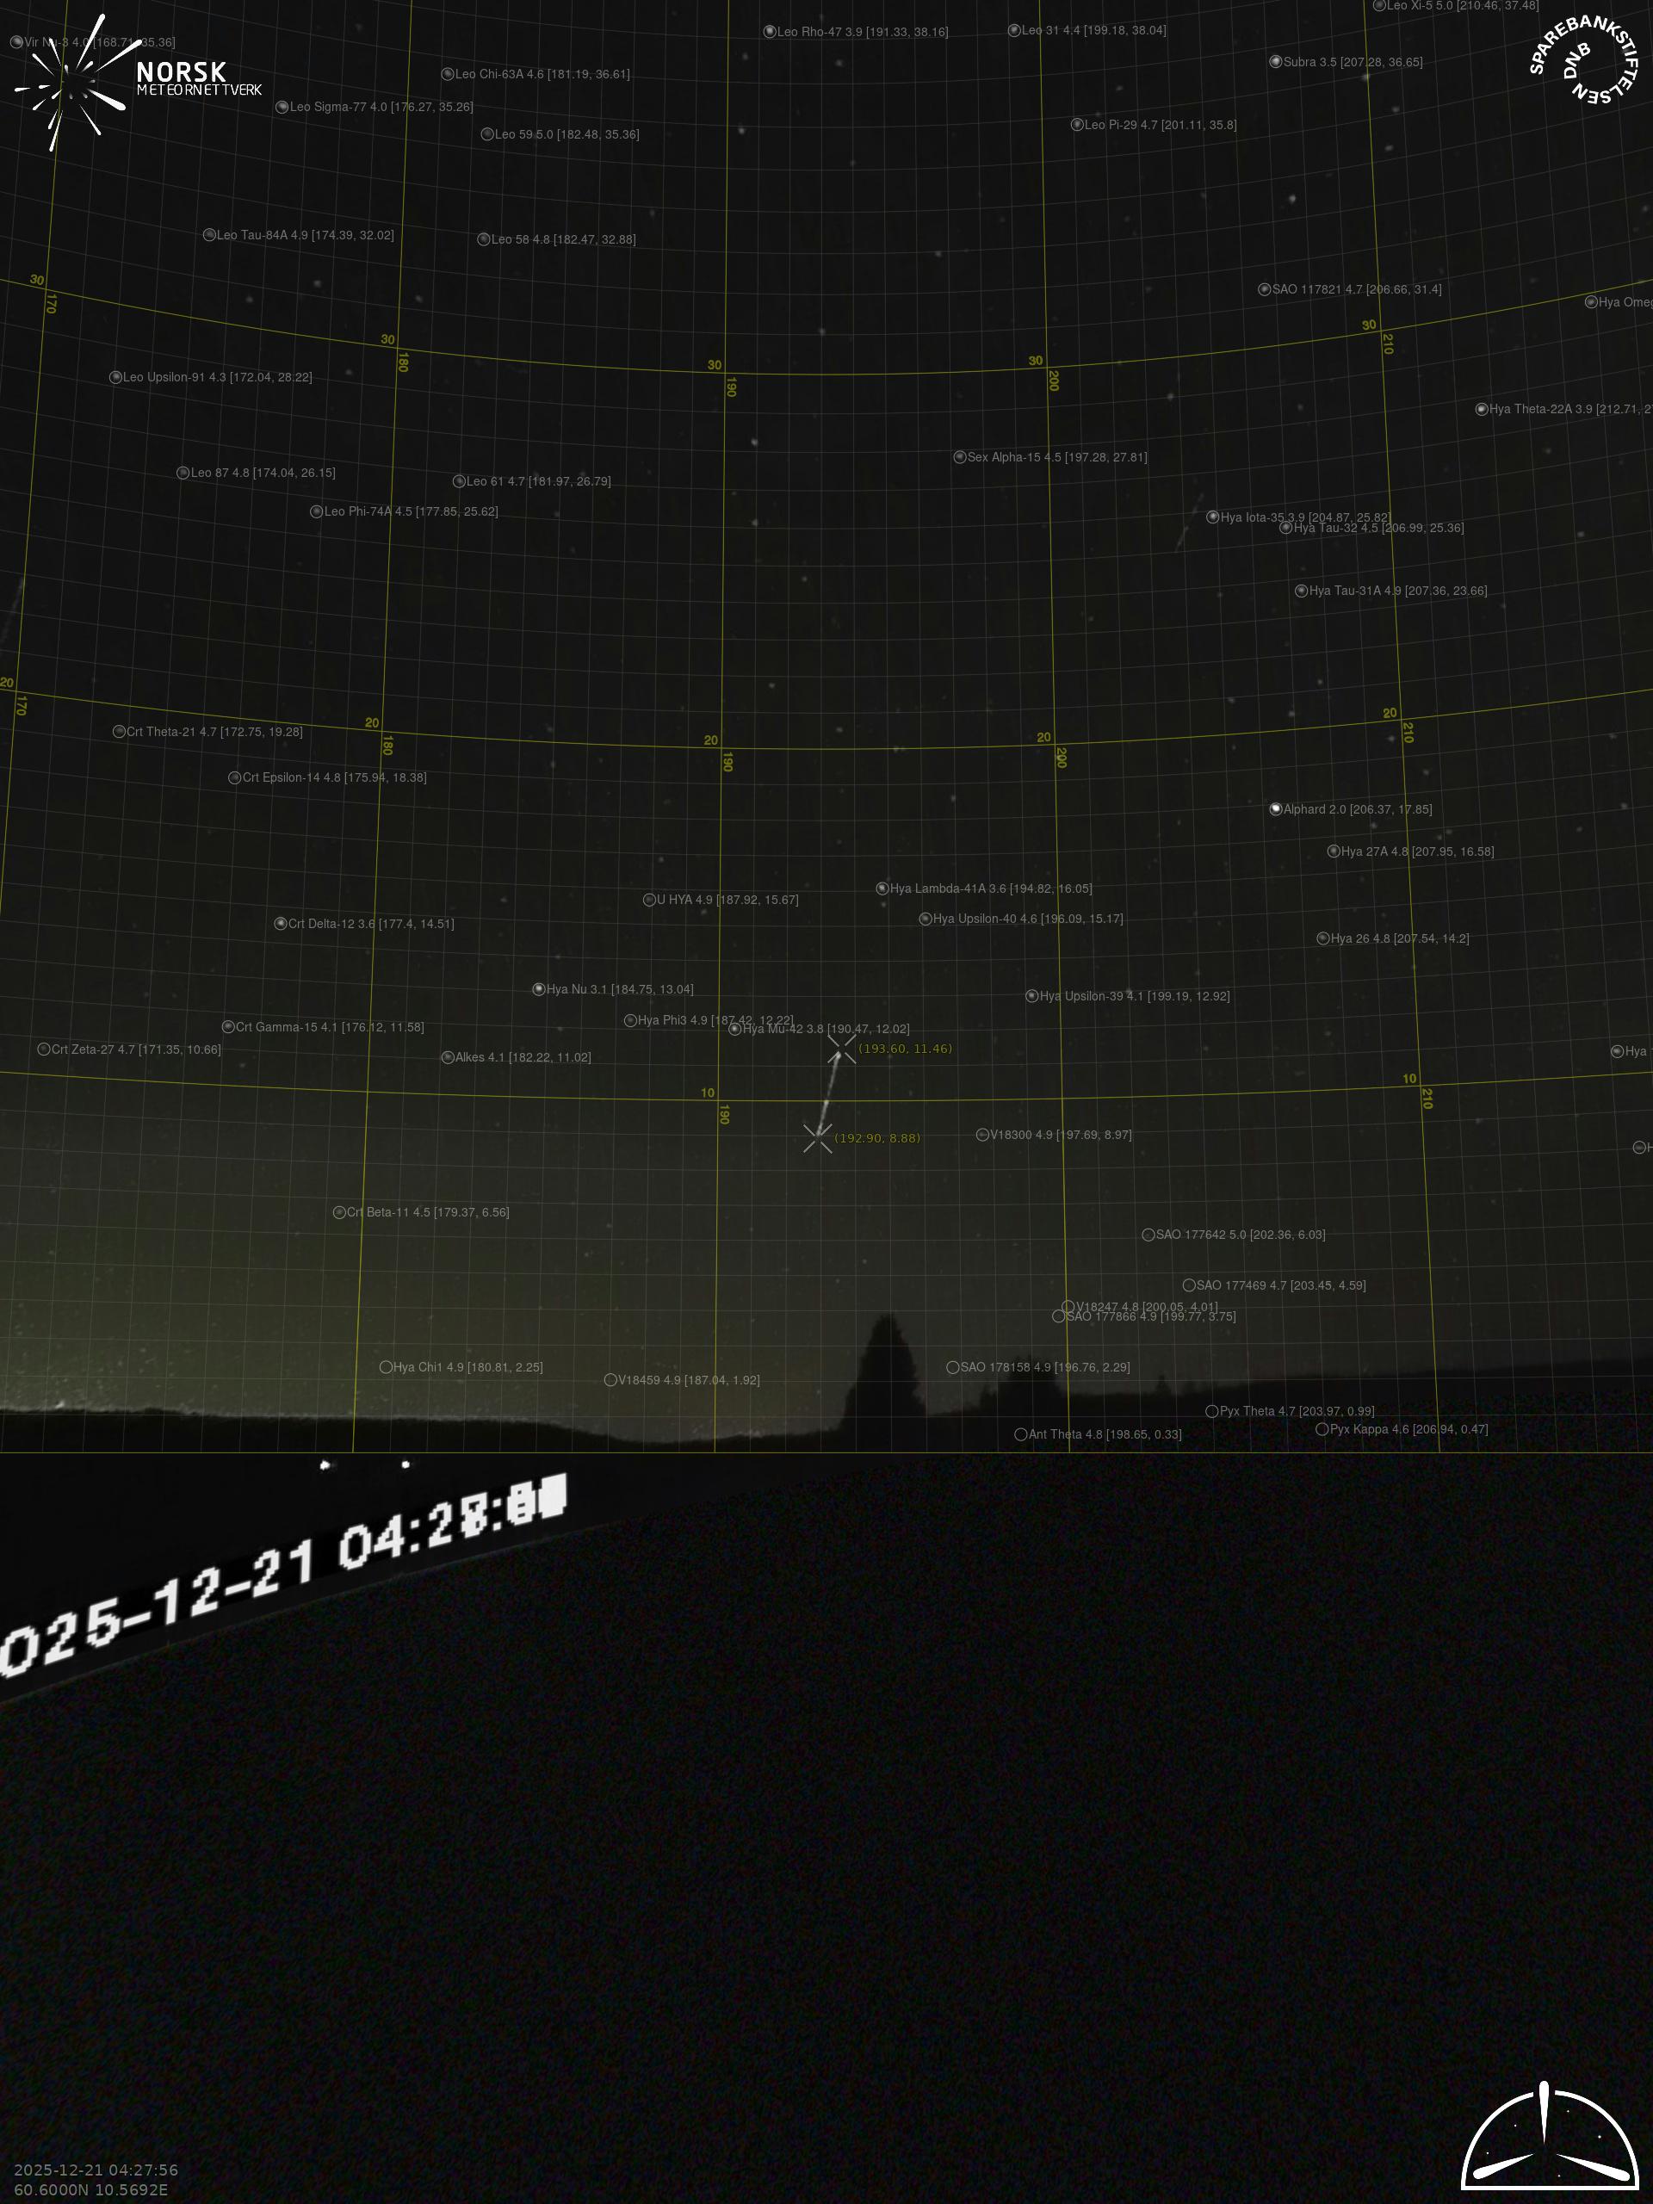Screen dimensions: 1653x2204
Task: Click the Crt Delta-12 3.6 star marker
Action: click(x=281, y=924)
